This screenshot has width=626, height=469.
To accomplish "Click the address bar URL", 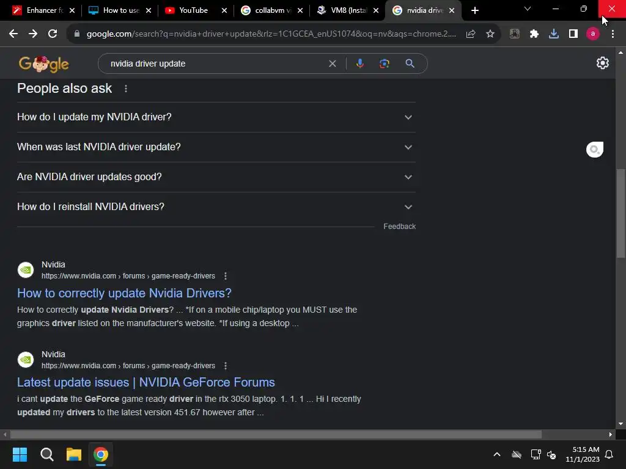I will pyautogui.click(x=271, y=34).
